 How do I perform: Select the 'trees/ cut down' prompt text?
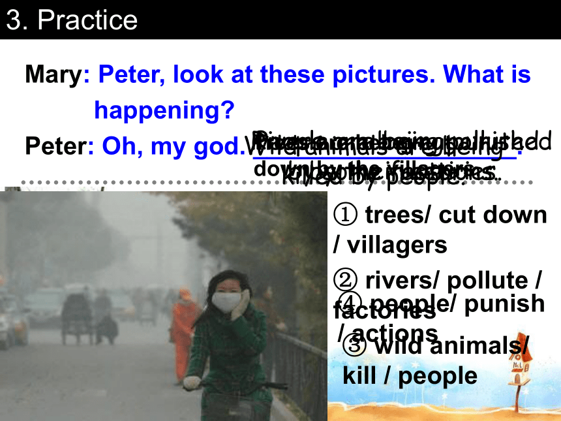click(x=456, y=215)
